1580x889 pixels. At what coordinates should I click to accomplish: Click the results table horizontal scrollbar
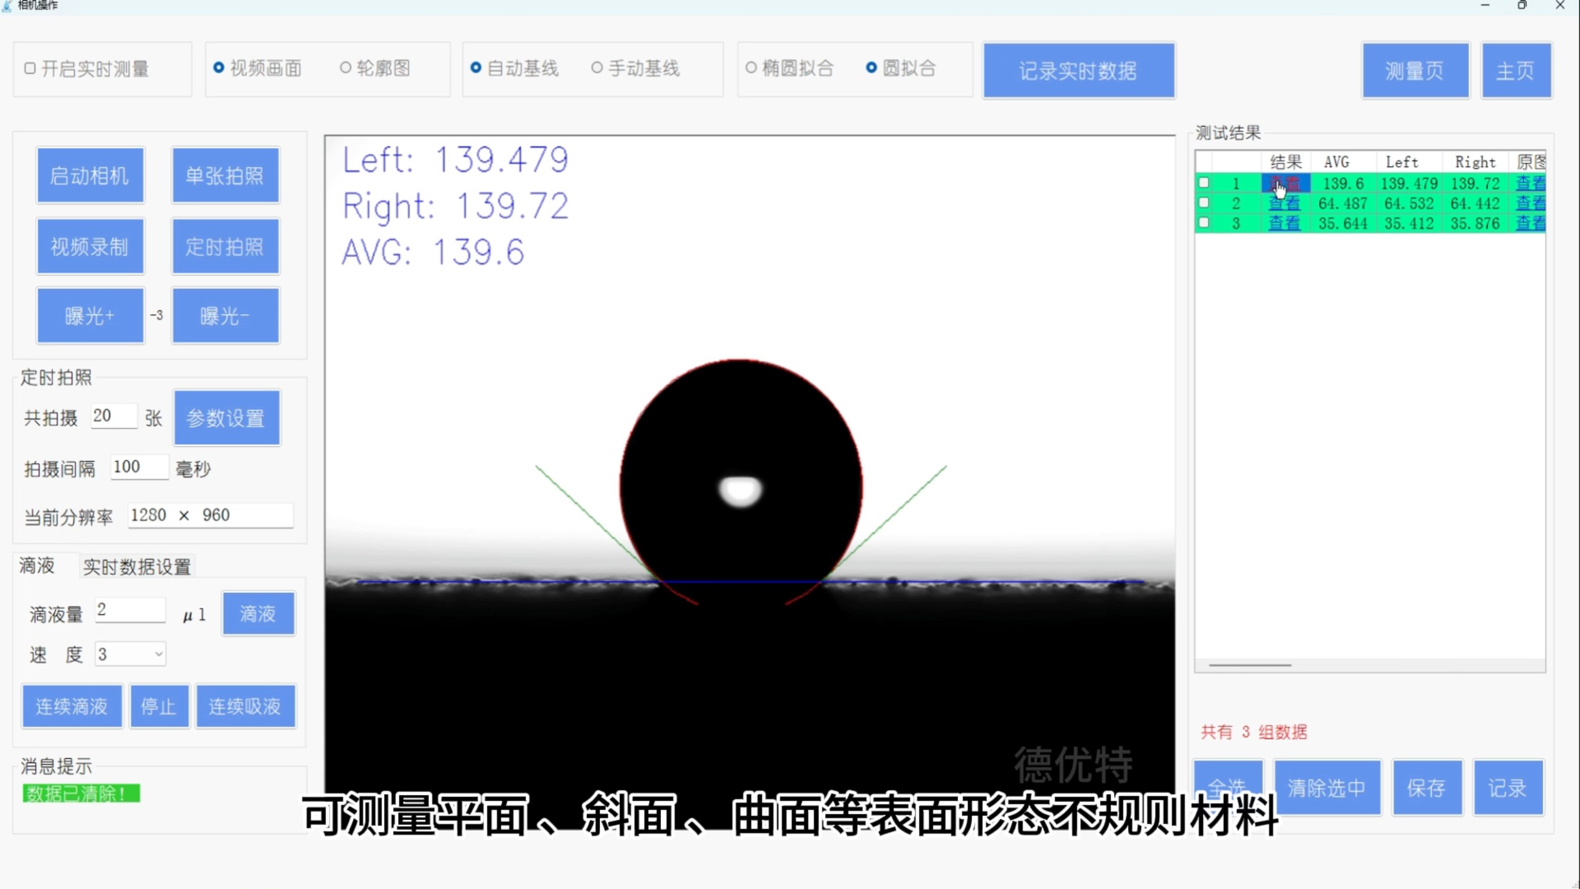click(x=1249, y=665)
